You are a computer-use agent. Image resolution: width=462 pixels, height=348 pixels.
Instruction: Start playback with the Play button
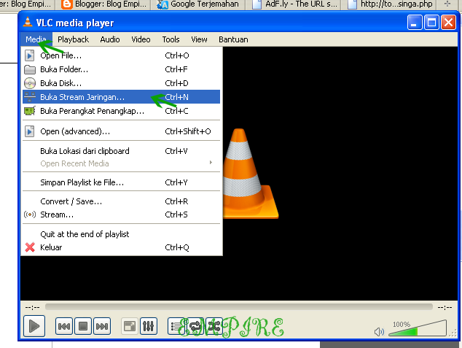[x=34, y=326]
